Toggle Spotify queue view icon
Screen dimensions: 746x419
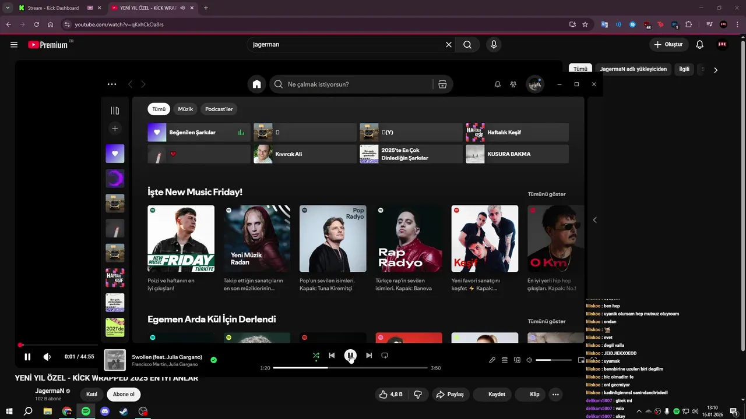(x=505, y=360)
